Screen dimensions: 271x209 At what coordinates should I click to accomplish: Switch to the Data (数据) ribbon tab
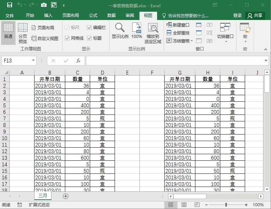click(x=111, y=16)
